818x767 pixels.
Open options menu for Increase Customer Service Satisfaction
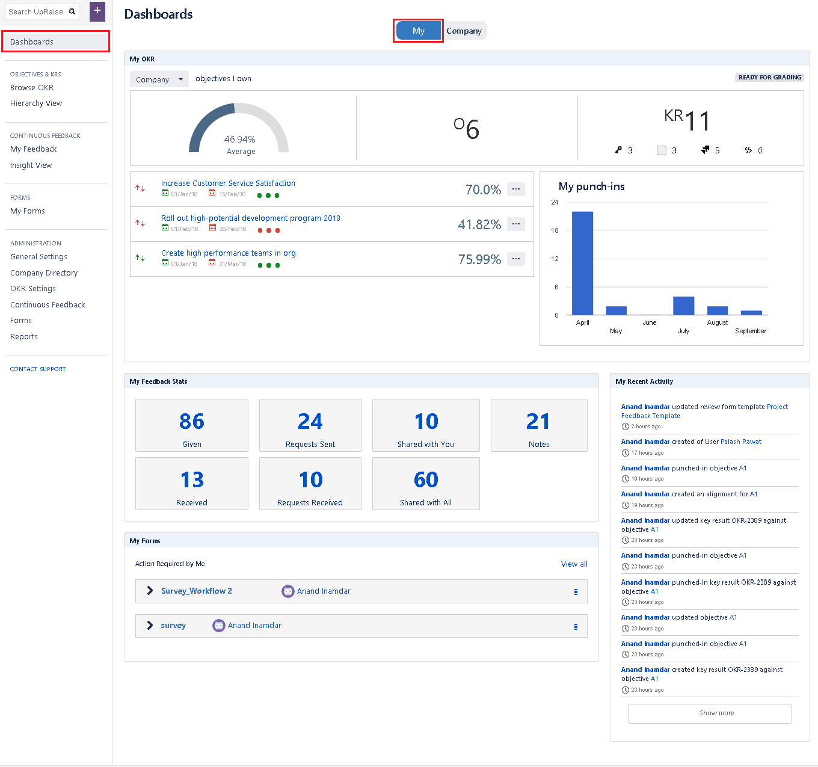[x=515, y=189]
